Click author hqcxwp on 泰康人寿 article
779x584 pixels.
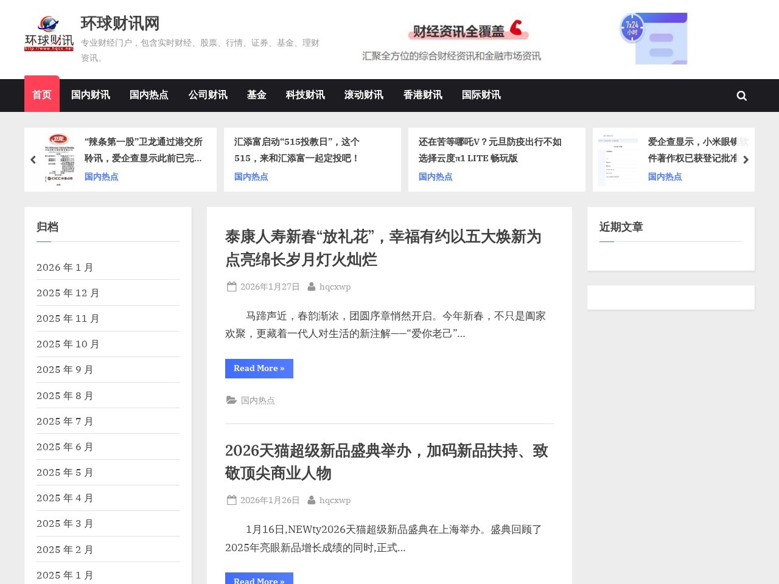click(x=335, y=287)
